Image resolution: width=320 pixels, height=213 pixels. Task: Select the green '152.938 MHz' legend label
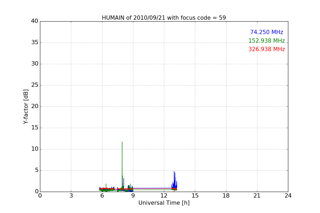click(x=267, y=41)
